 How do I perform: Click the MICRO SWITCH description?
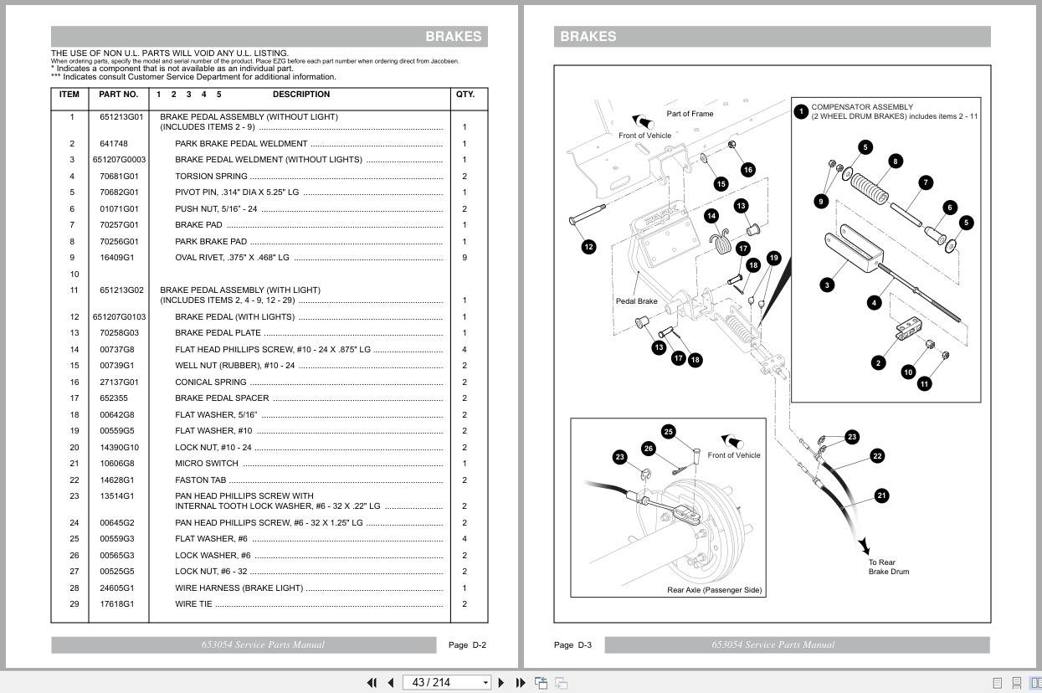(x=207, y=464)
